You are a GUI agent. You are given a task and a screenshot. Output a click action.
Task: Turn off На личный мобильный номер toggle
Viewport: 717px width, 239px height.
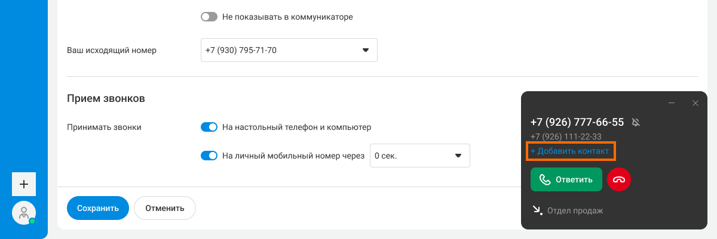point(209,156)
